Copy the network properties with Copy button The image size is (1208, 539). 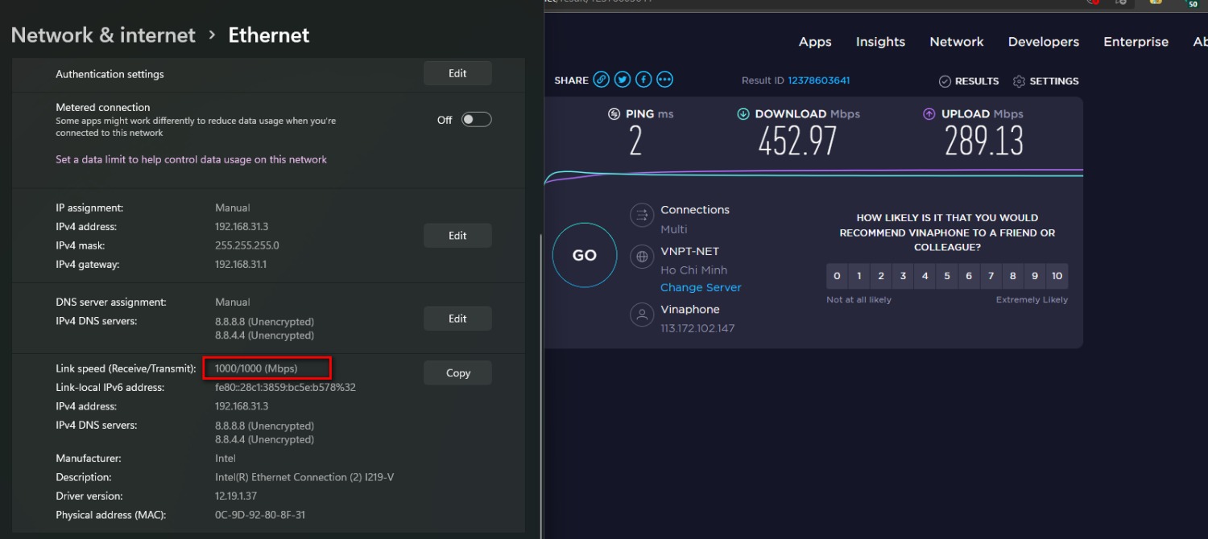(x=457, y=372)
